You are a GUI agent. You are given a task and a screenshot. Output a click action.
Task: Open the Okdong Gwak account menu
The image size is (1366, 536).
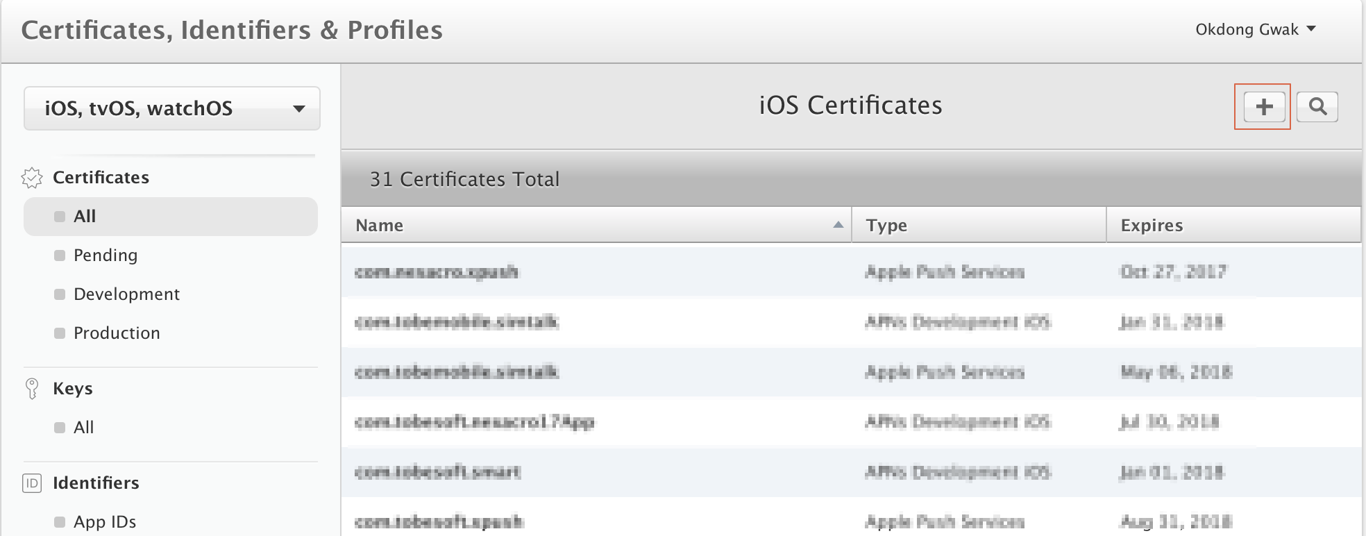click(1255, 29)
